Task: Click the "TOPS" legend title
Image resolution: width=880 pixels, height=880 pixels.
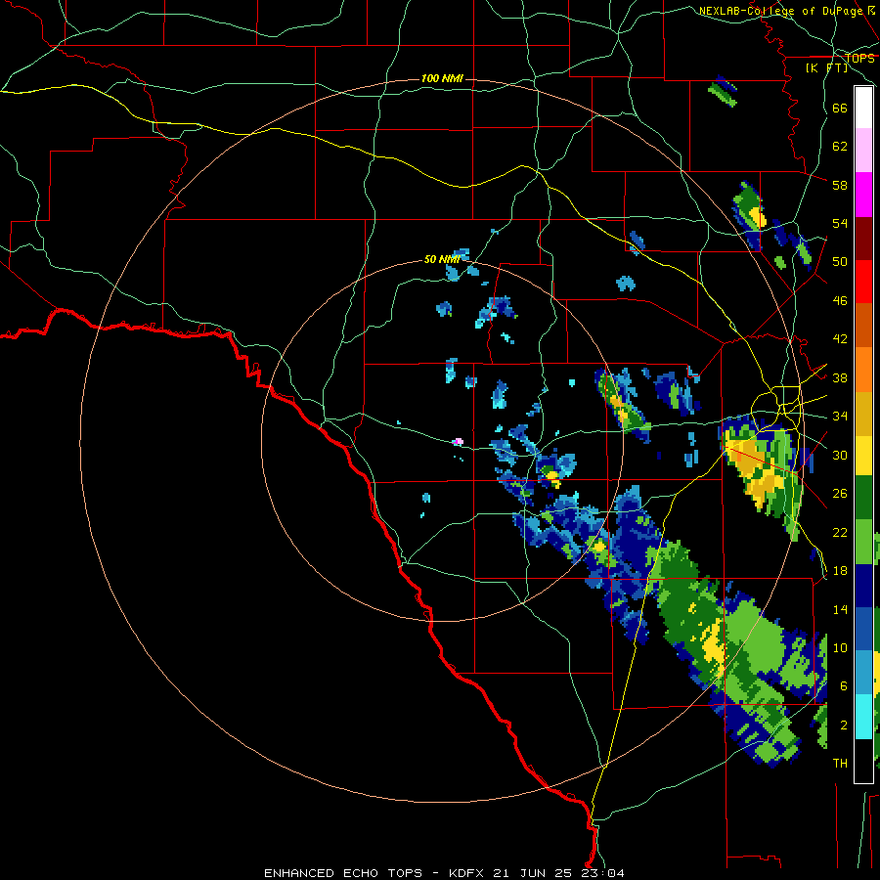Action: click(x=859, y=59)
